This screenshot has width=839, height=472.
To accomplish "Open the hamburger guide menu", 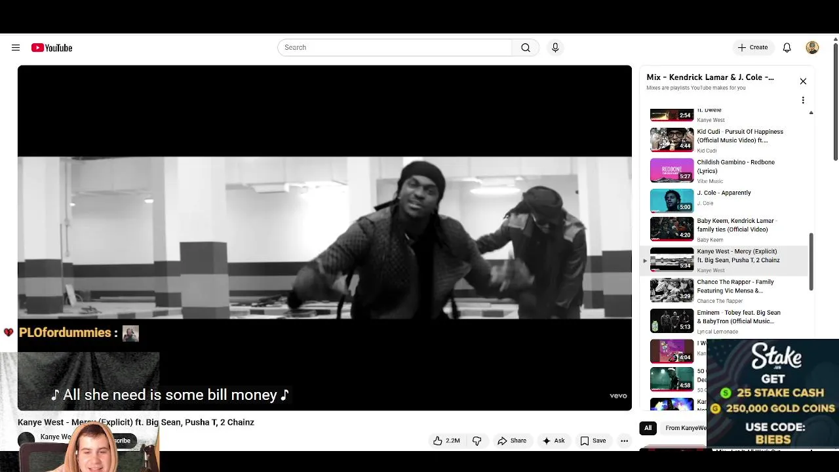I will coord(16,48).
